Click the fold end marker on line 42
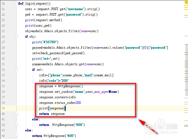This screenshot has width=188, height=139. (17, 124)
